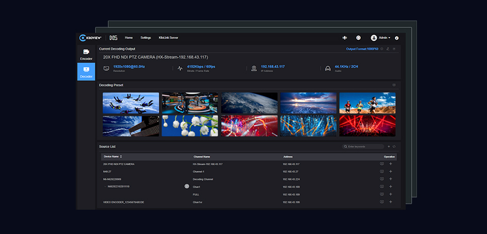Screen dimensions: 487x234
Task: Sort by Device Name column arrows
Action: [121, 157]
